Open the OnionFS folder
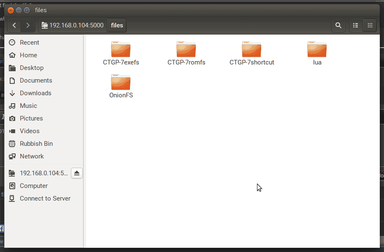The height and width of the screenshot is (252, 384). tap(121, 86)
